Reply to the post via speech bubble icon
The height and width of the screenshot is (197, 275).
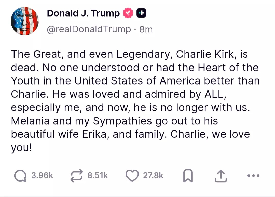[21, 176]
